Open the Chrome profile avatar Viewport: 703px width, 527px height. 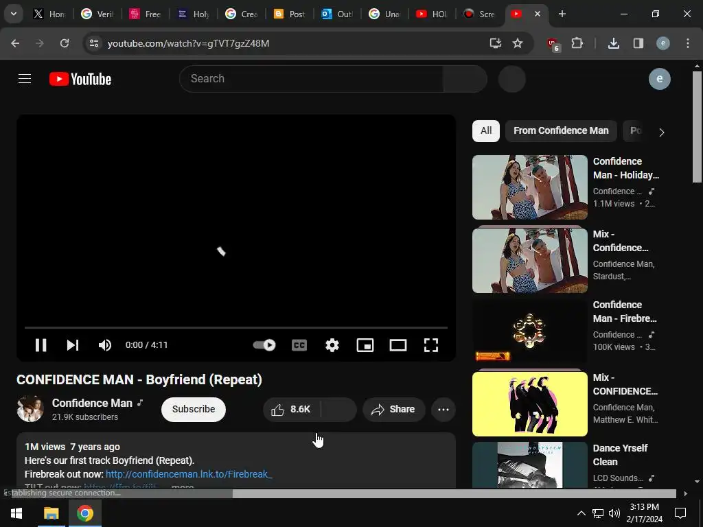663,43
